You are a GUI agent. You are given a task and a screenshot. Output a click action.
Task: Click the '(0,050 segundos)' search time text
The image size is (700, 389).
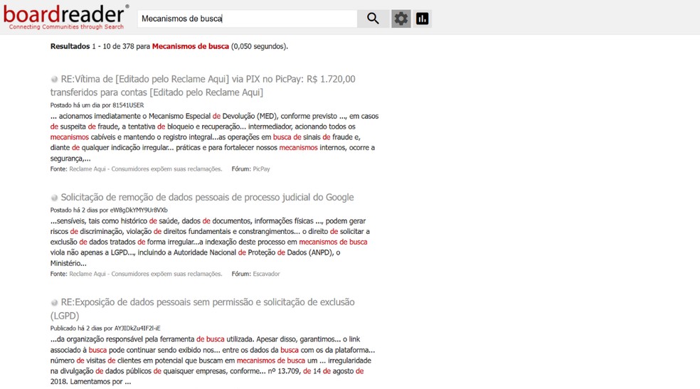(x=260, y=46)
